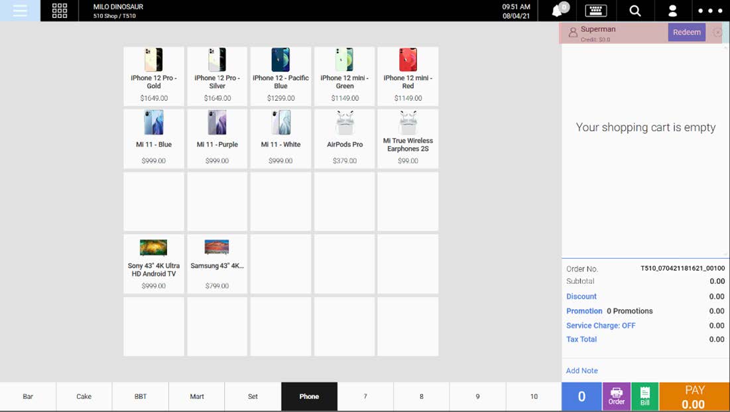Click the Redeem button
This screenshot has width=730, height=412.
point(687,32)
